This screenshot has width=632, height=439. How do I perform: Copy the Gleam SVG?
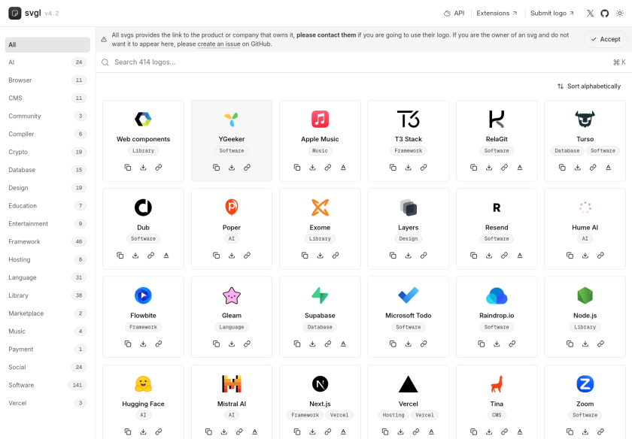click(217, 344)
